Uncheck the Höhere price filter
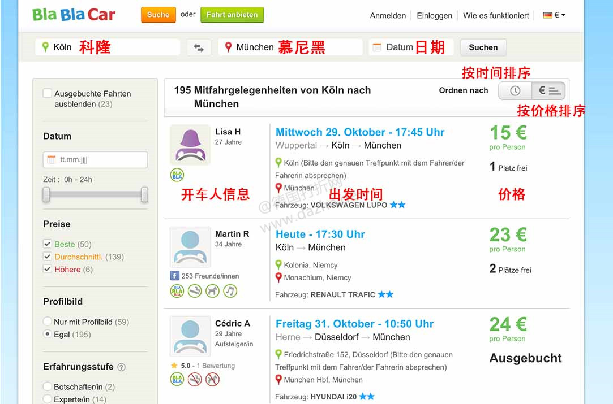 48,269
